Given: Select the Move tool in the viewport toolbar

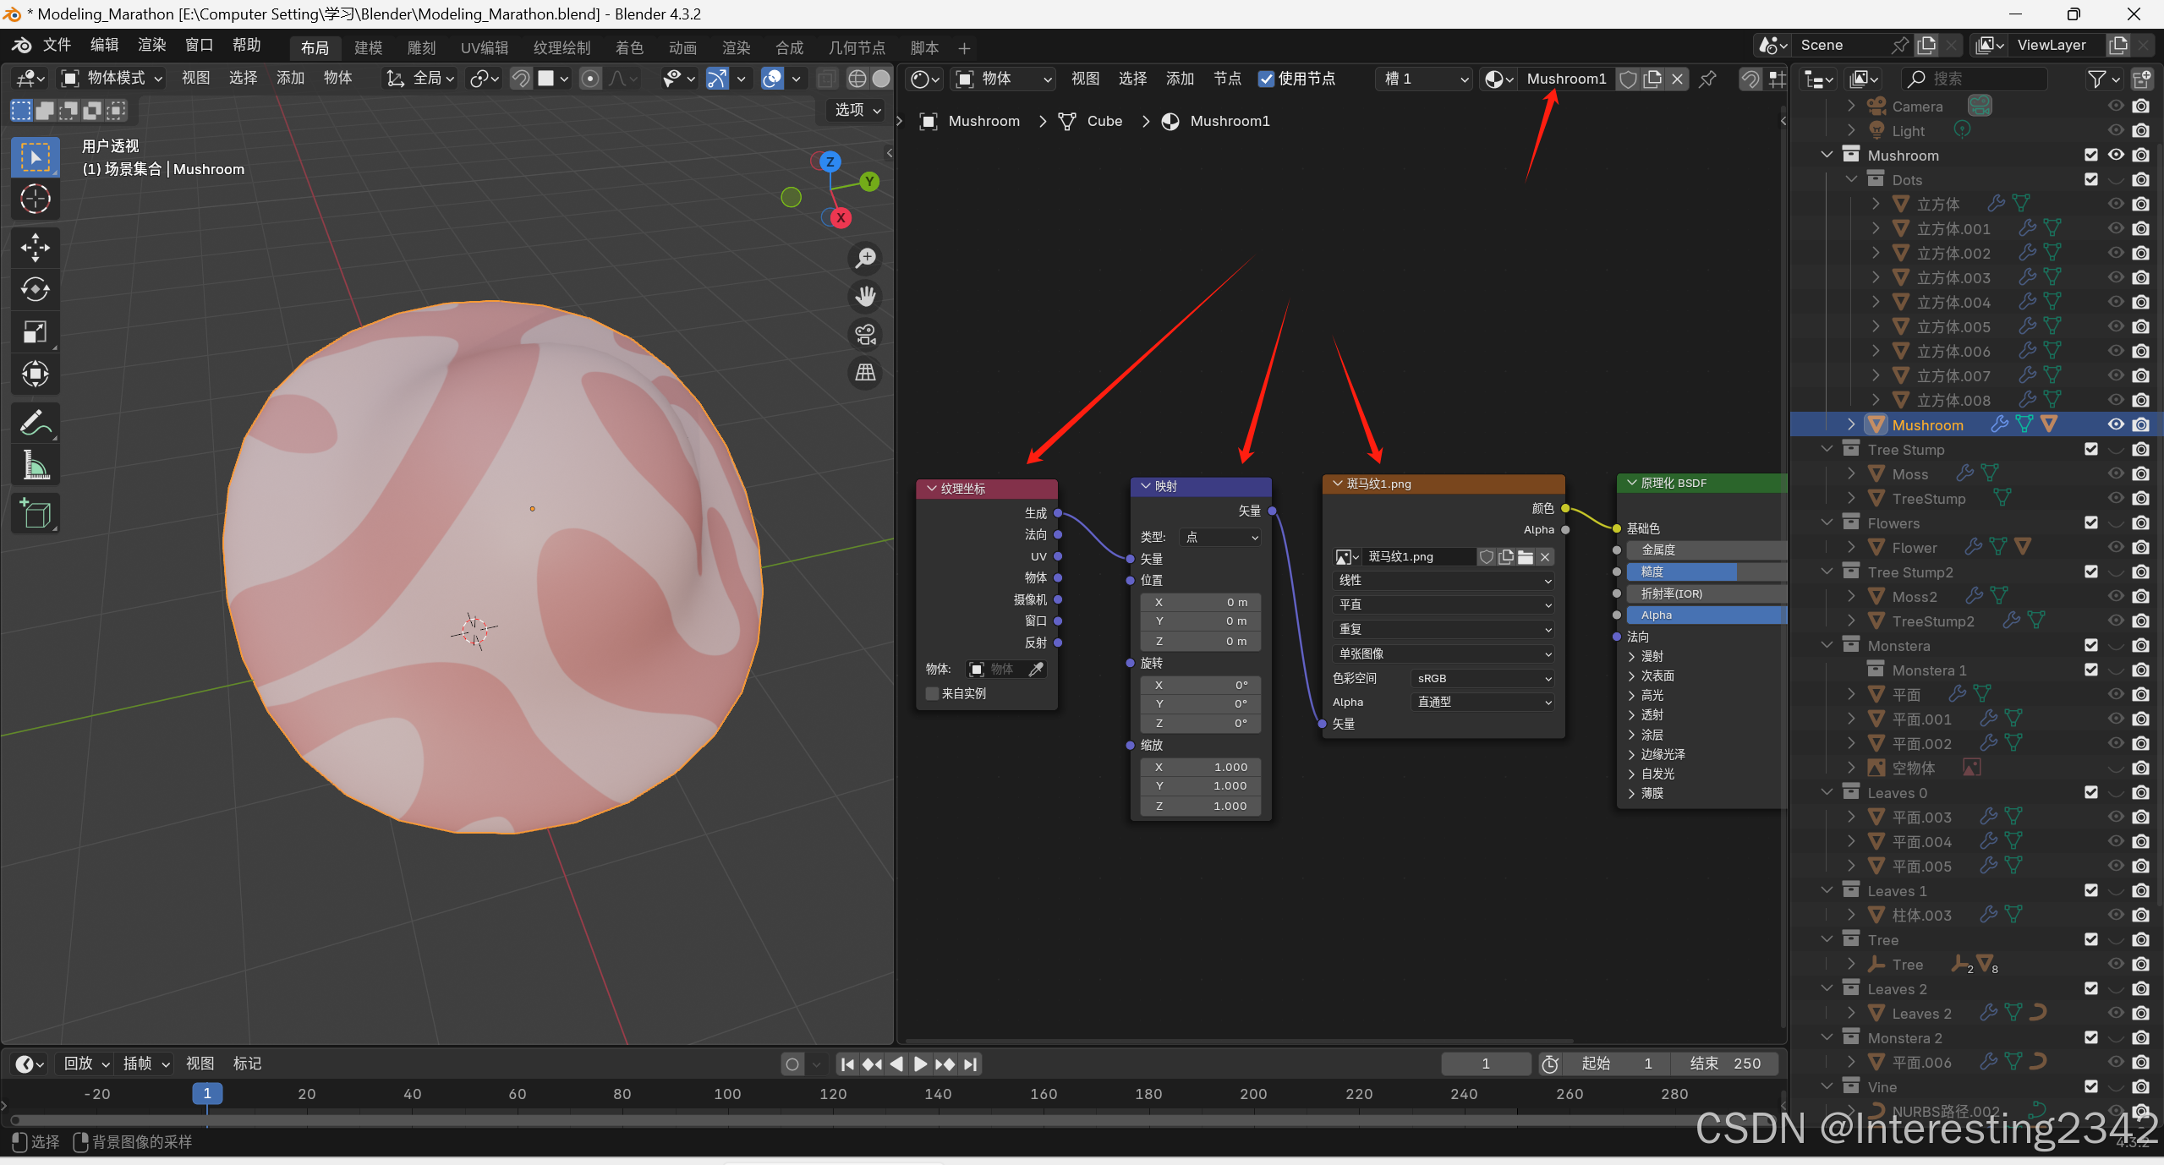Looking at the screenshot, I should coord(35,248).
